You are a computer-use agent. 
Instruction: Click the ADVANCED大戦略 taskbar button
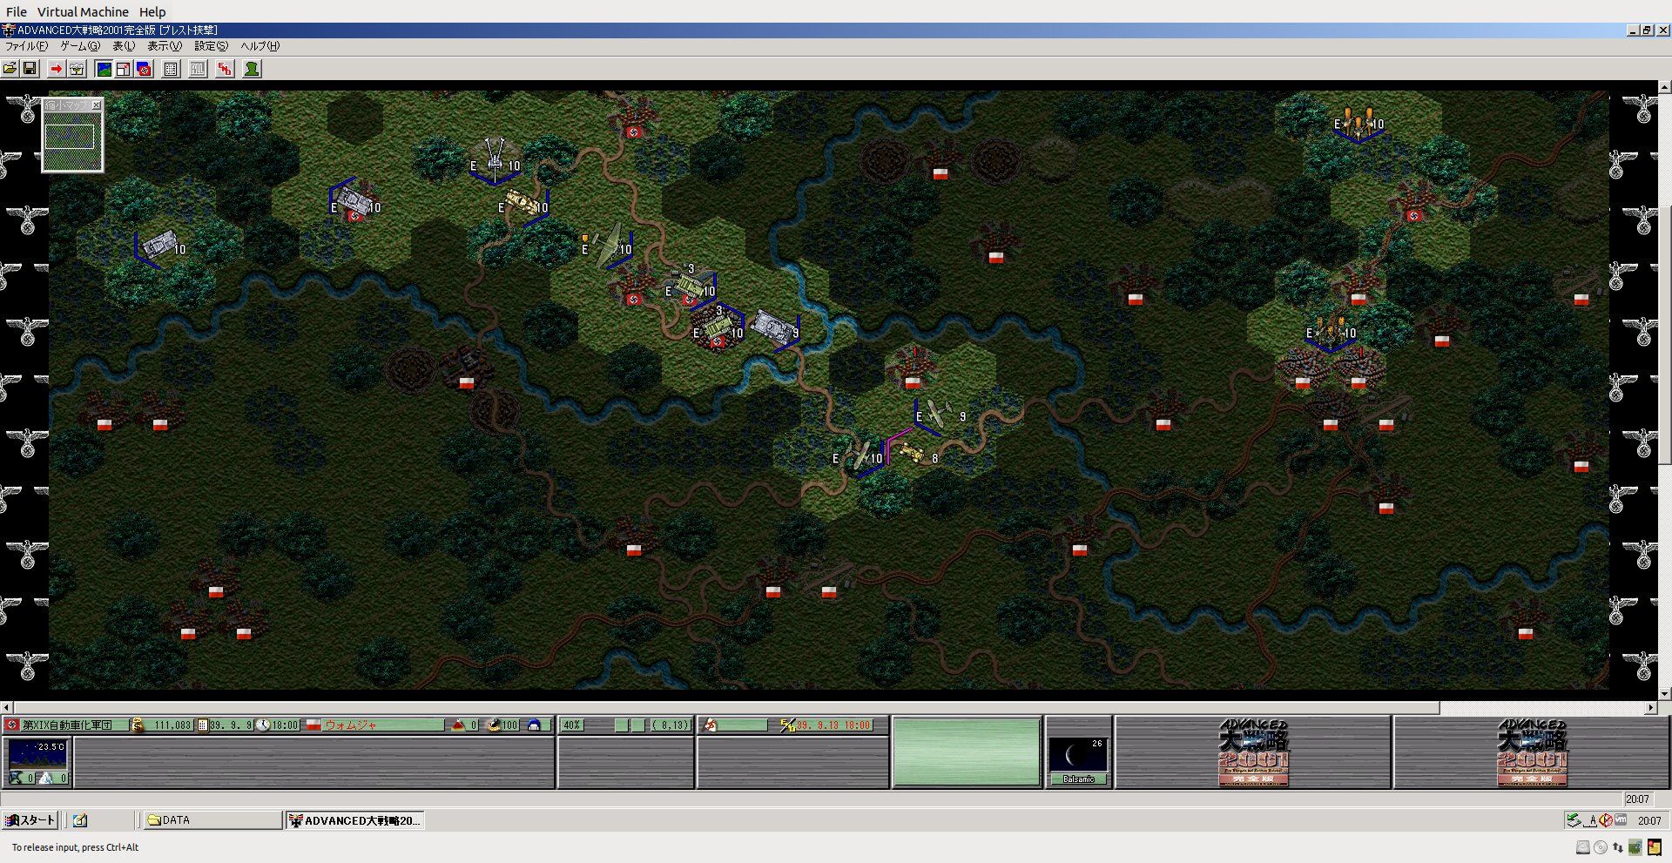coord(355,820)
